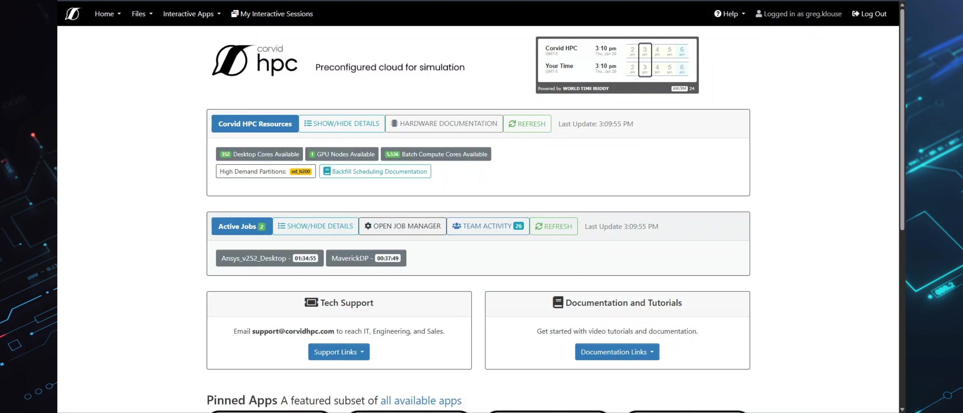Switch the clock widget to 24-hour format
The image size is (963, 413).
click(x=692, y=89)
